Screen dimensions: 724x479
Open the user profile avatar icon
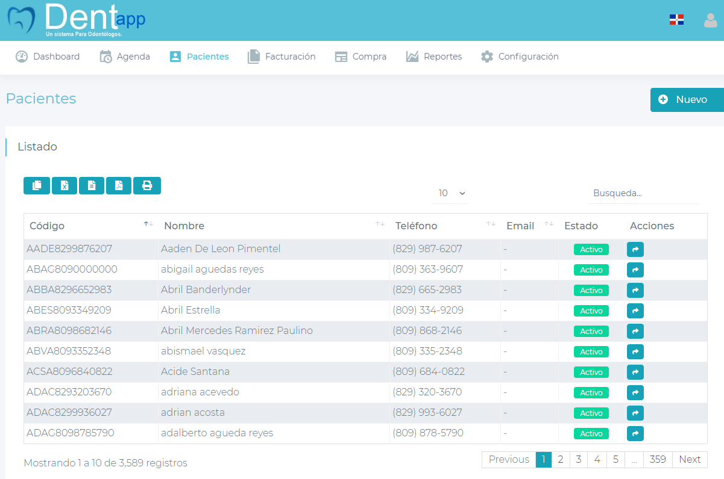coord(710,20)
